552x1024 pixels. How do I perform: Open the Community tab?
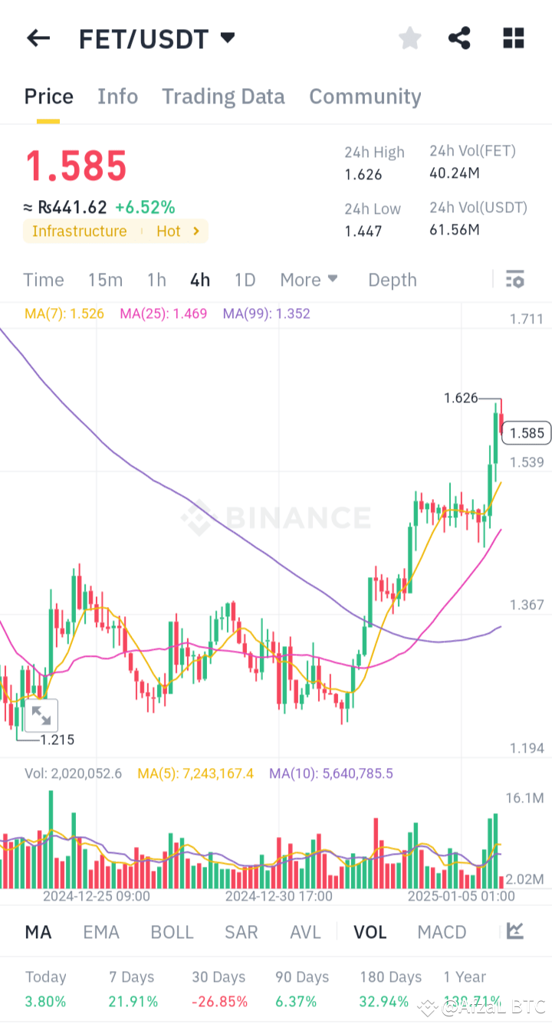click(365, 97)
